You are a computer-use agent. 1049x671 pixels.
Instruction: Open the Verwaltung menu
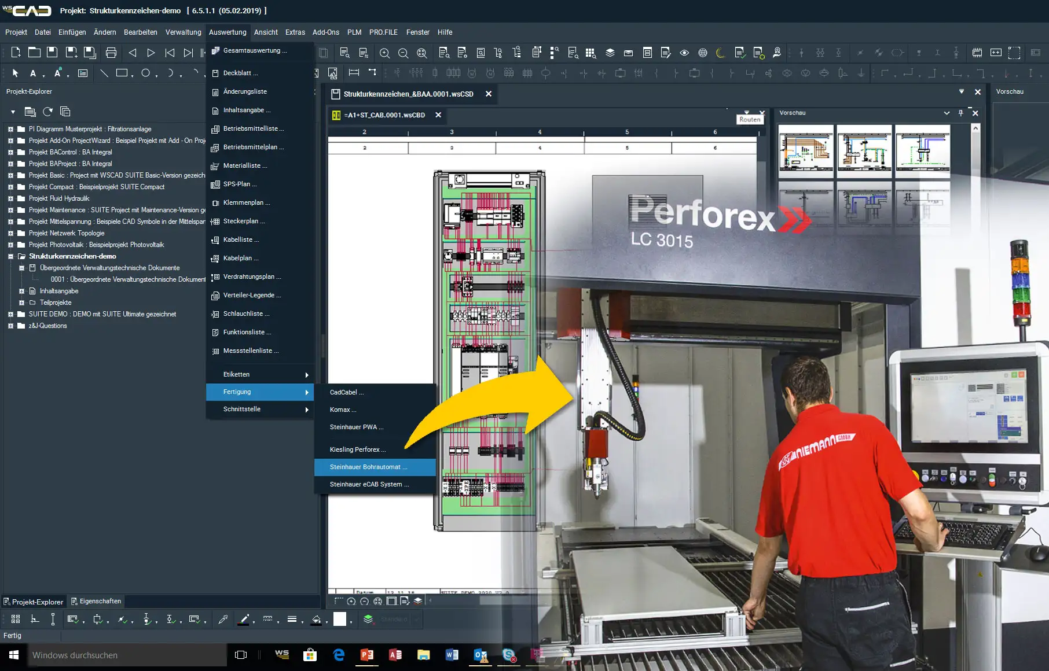pos(184,32)
